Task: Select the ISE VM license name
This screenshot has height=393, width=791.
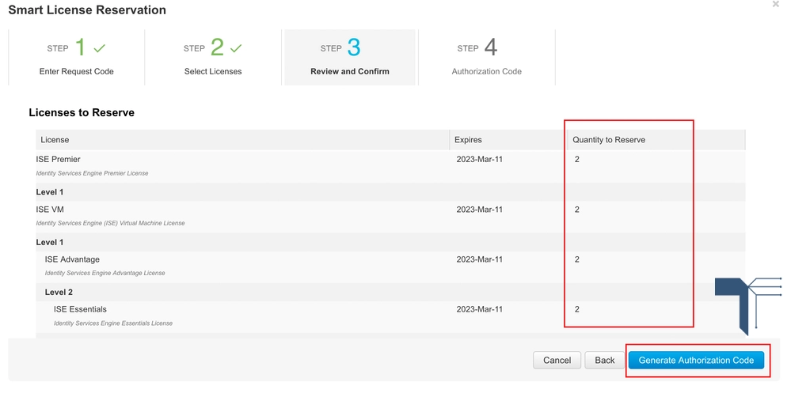Action: click(50, 210)
